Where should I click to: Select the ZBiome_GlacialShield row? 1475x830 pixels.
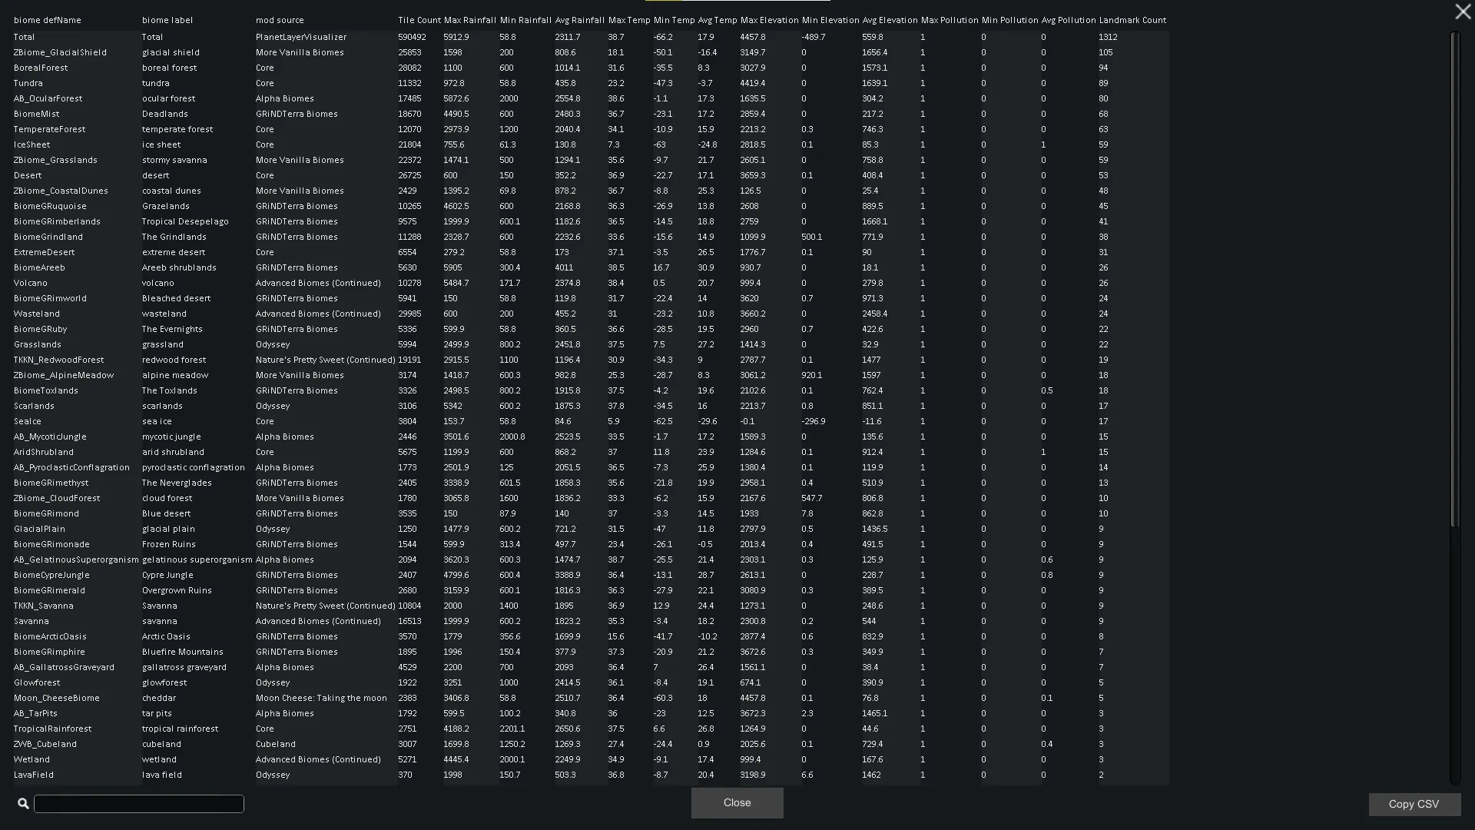(60, 52)
